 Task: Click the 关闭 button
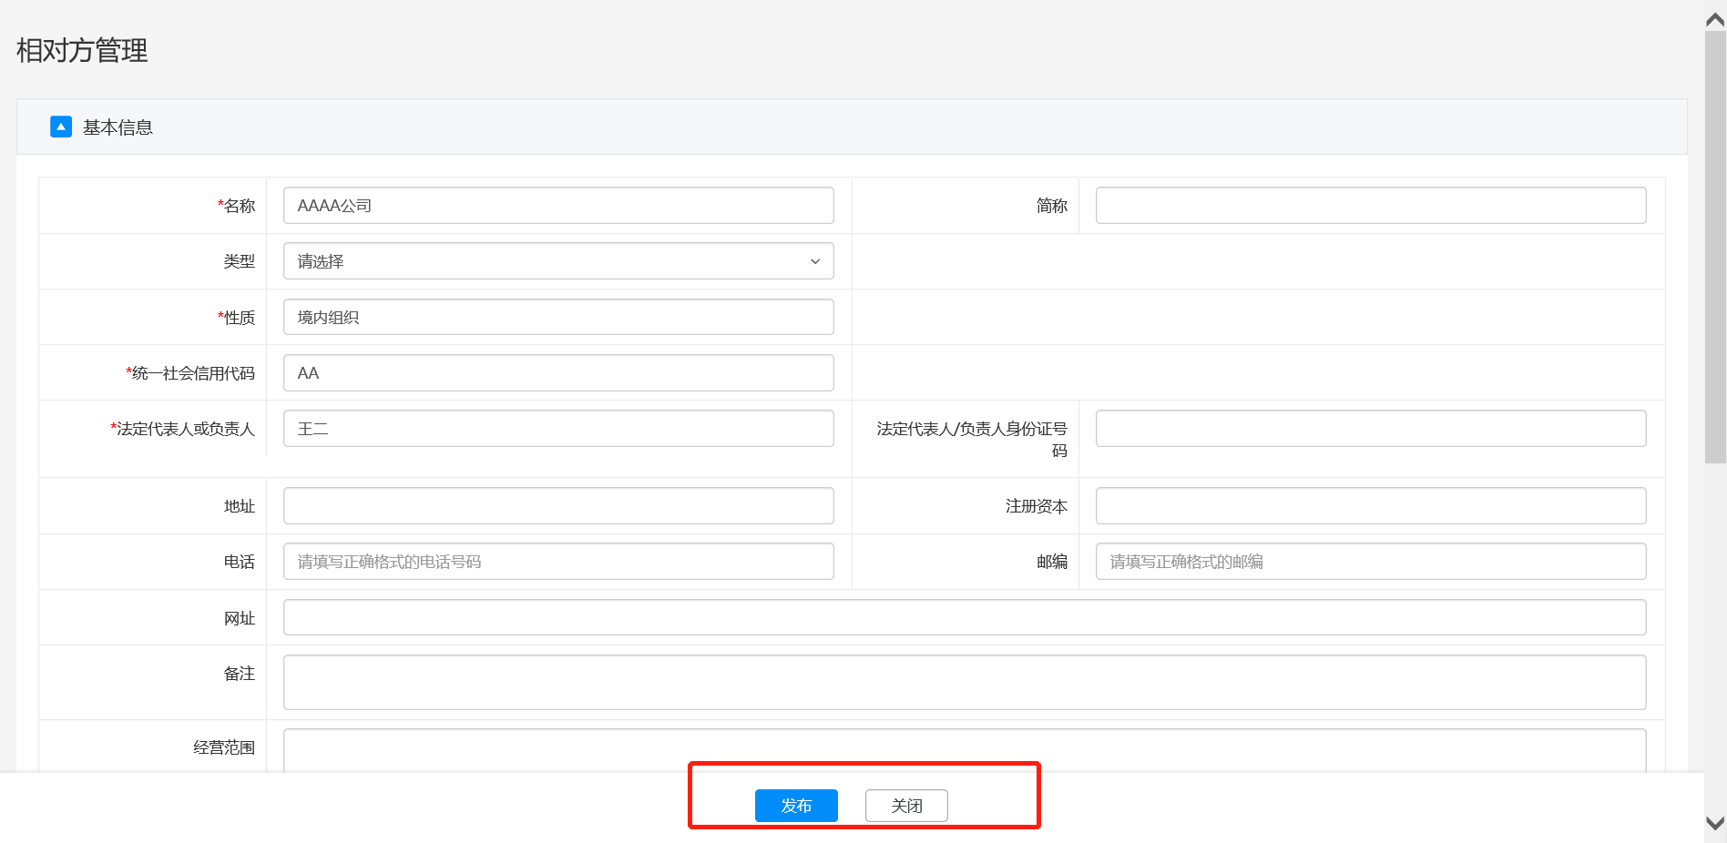pyautogui.click(x=905, y=806)
